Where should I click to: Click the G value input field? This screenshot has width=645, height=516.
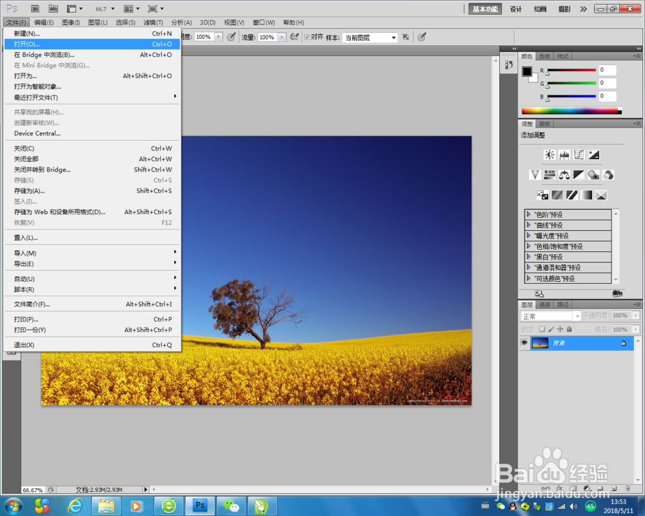(x=607, y=83)
